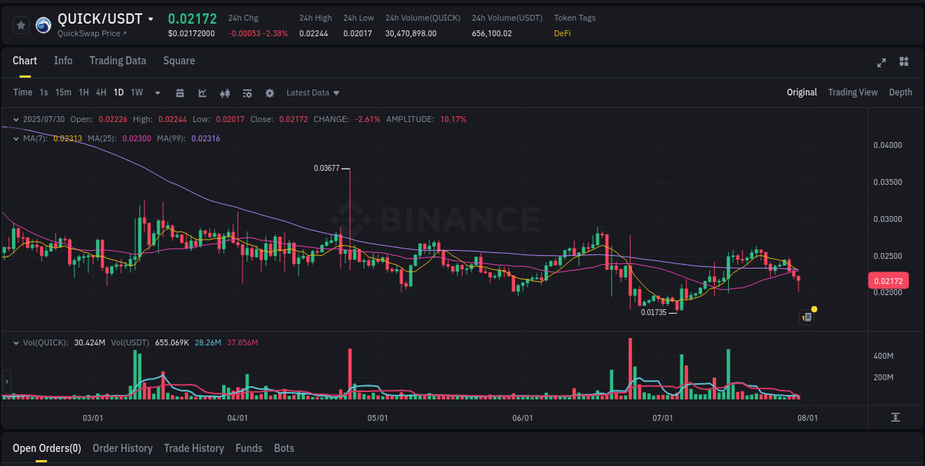Image resolution: width=925 pixels, height=466 pixels.
Task: Follow the QuickSwap Price link
Action: pos(90,33)
